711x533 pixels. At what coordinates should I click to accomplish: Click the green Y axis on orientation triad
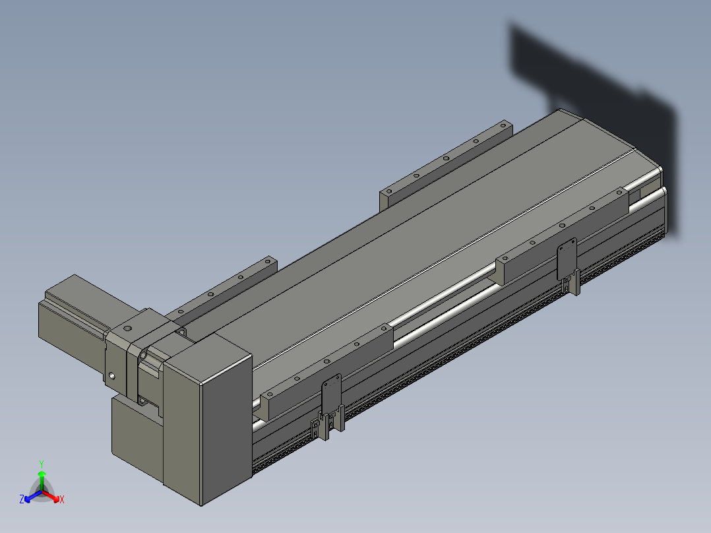pos(42,476)
